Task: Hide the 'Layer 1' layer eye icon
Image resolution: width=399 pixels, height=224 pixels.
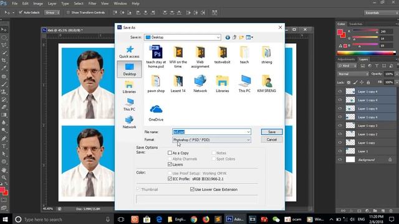Action: point(340,151)
